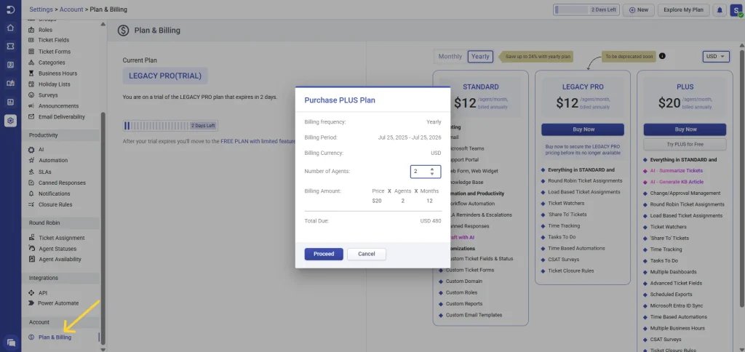Click the trial progress bar in header
This screenshot has width=745, height=352.
coord(586,9)
